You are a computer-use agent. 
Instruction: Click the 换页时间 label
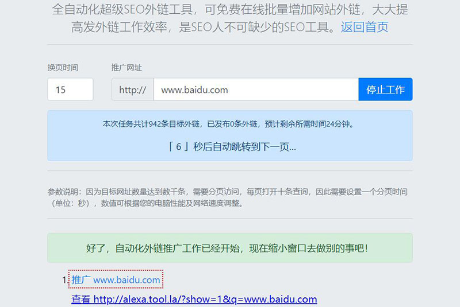(63, 68)
